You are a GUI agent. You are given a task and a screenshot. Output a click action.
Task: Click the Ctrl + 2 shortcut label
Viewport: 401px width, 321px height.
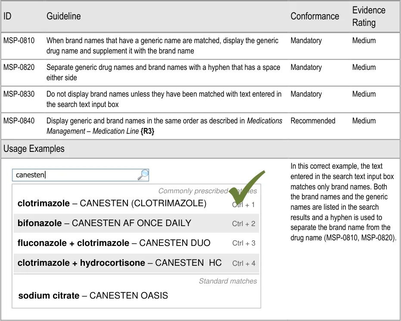click(x=243, y=223)
